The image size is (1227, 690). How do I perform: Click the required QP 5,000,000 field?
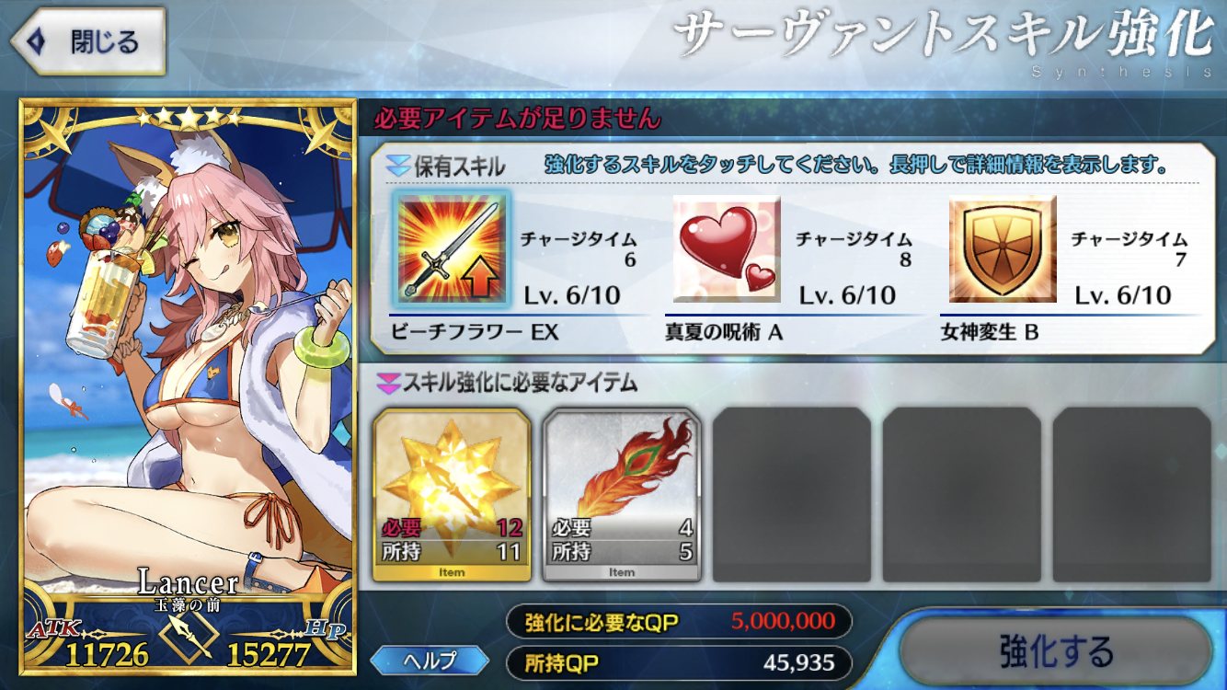[x=679, y=621]
